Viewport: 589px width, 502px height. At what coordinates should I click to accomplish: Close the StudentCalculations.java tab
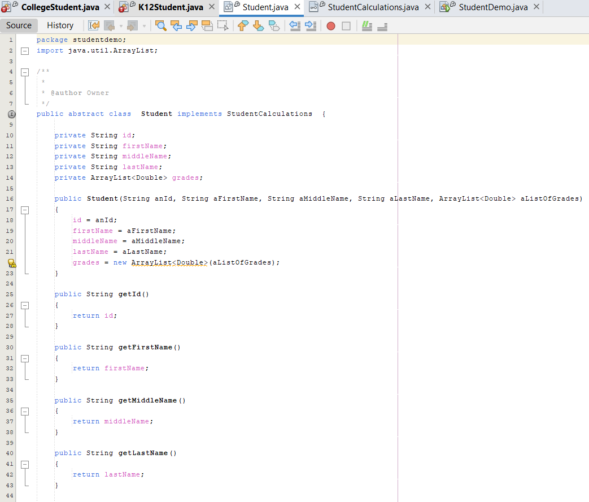[x=427, y=7]
